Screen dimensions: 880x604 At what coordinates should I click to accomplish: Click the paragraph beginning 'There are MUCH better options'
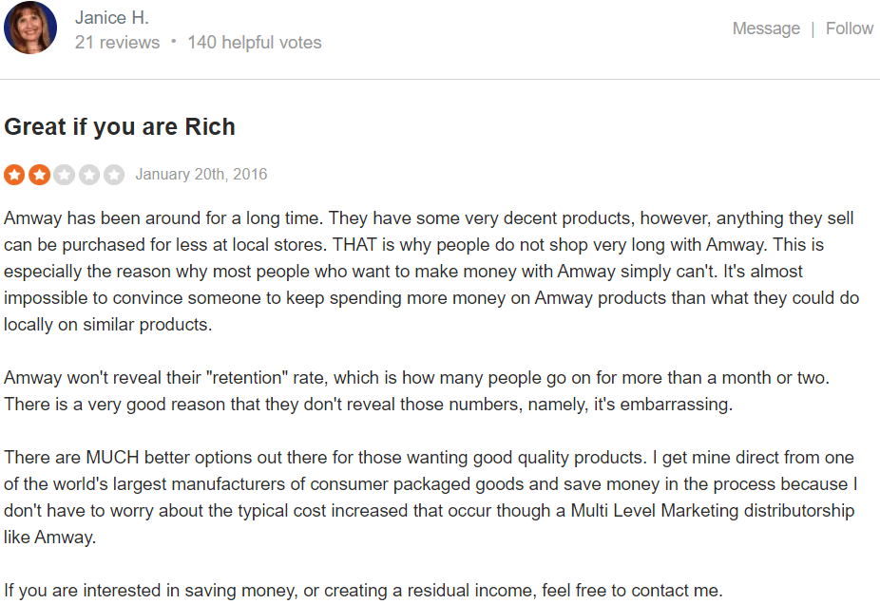click(430, 498)
